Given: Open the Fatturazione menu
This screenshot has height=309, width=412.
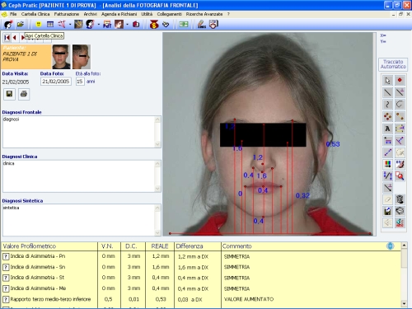Looking at the screenshot, I should pos(67,14).
